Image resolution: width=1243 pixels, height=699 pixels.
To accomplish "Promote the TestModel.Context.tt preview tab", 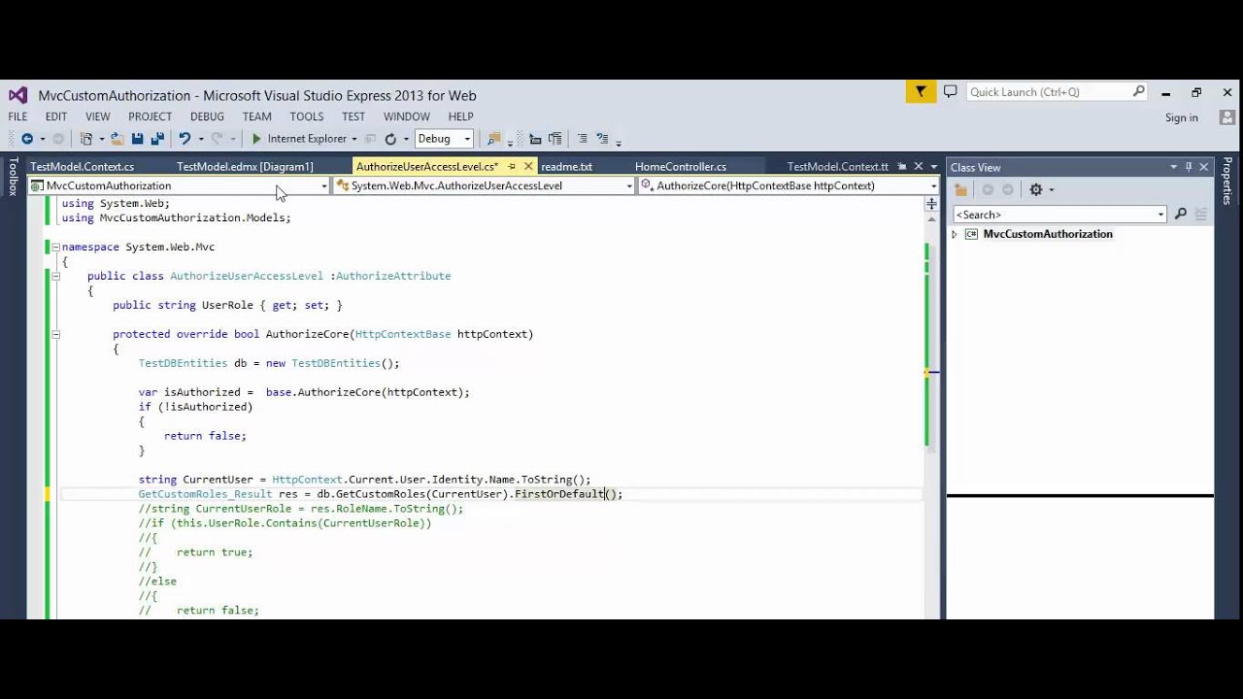I will 902,167.
